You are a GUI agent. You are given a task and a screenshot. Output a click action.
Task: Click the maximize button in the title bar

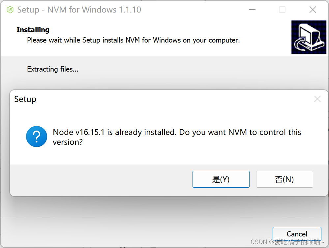coord(282,10)
